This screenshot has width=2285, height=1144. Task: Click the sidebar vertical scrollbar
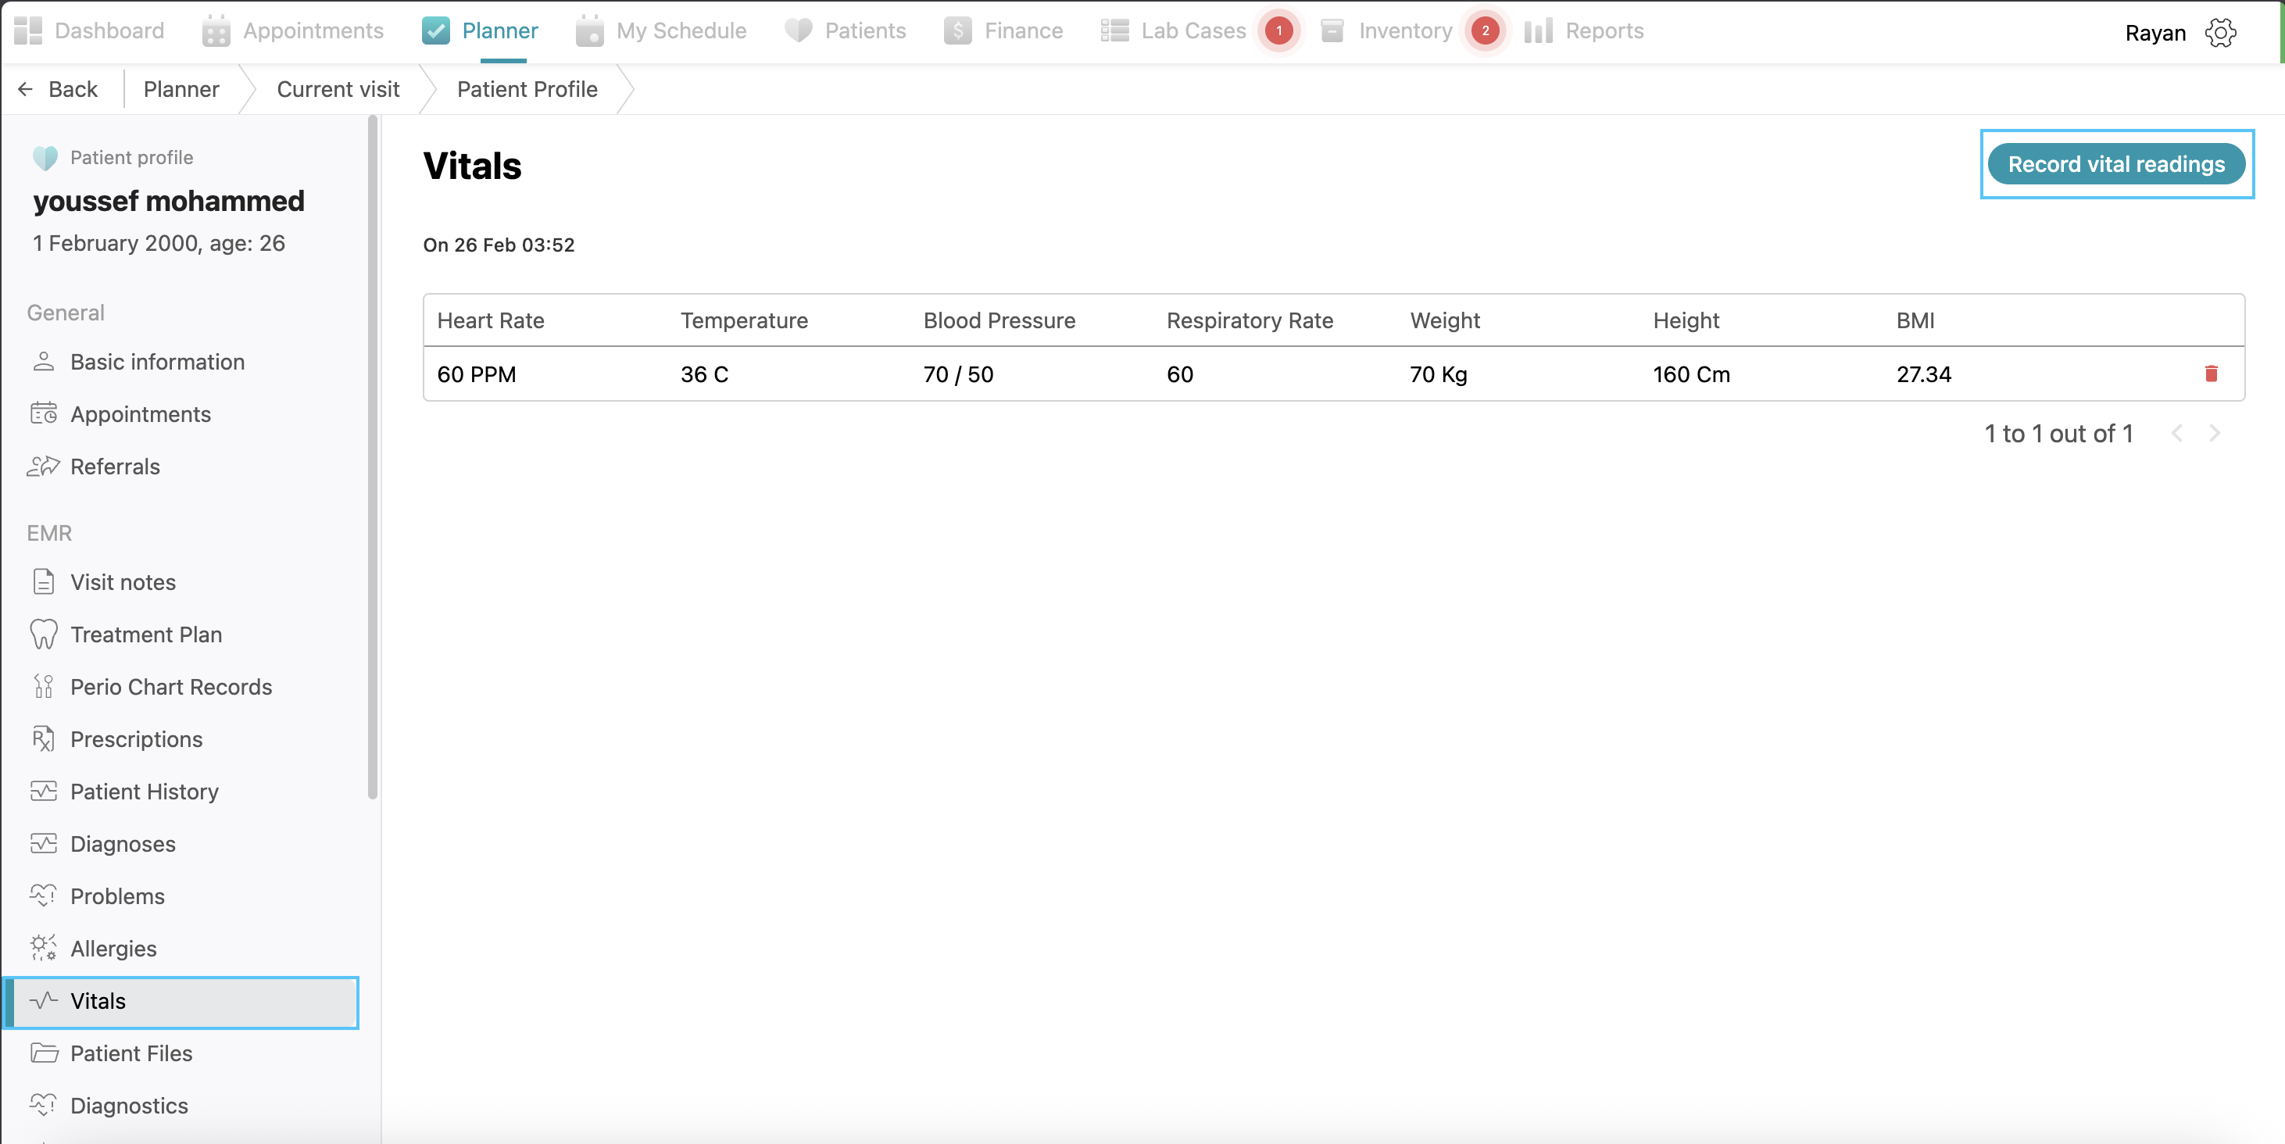(373, 458)
